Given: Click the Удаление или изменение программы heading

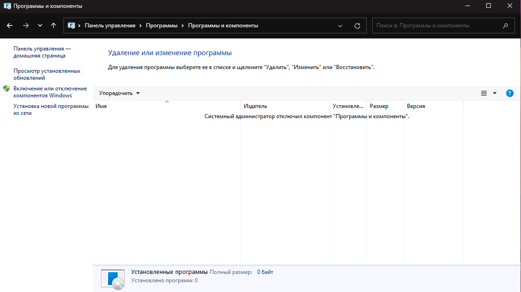Looking at the screenshot, I should [170, 53].
